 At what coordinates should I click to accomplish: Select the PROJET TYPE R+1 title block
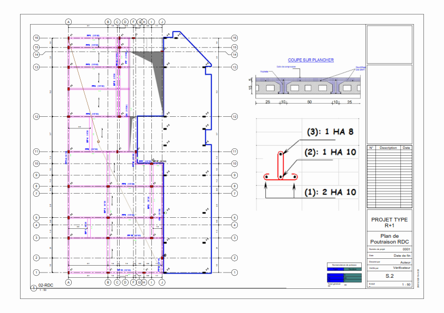click(x=389, y=222)
